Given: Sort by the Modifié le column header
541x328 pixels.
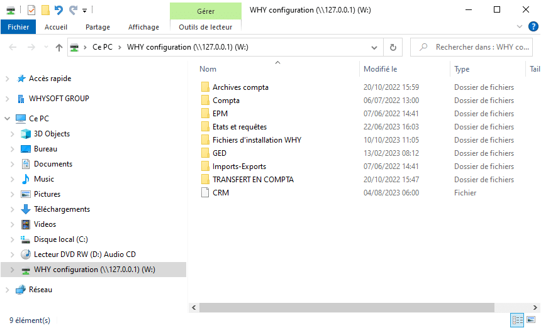Looking at the screenshot, I should click(x=380, y=69).
